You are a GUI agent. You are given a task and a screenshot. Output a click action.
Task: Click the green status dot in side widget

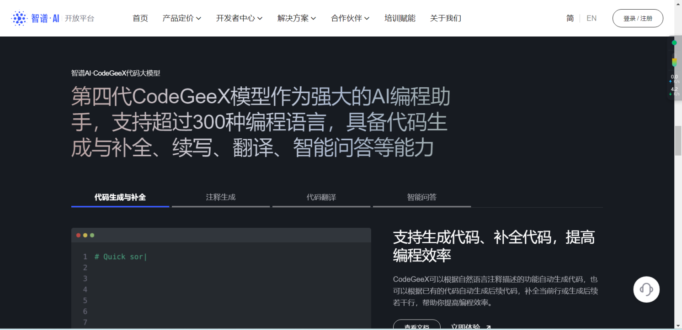pos(674,43)
